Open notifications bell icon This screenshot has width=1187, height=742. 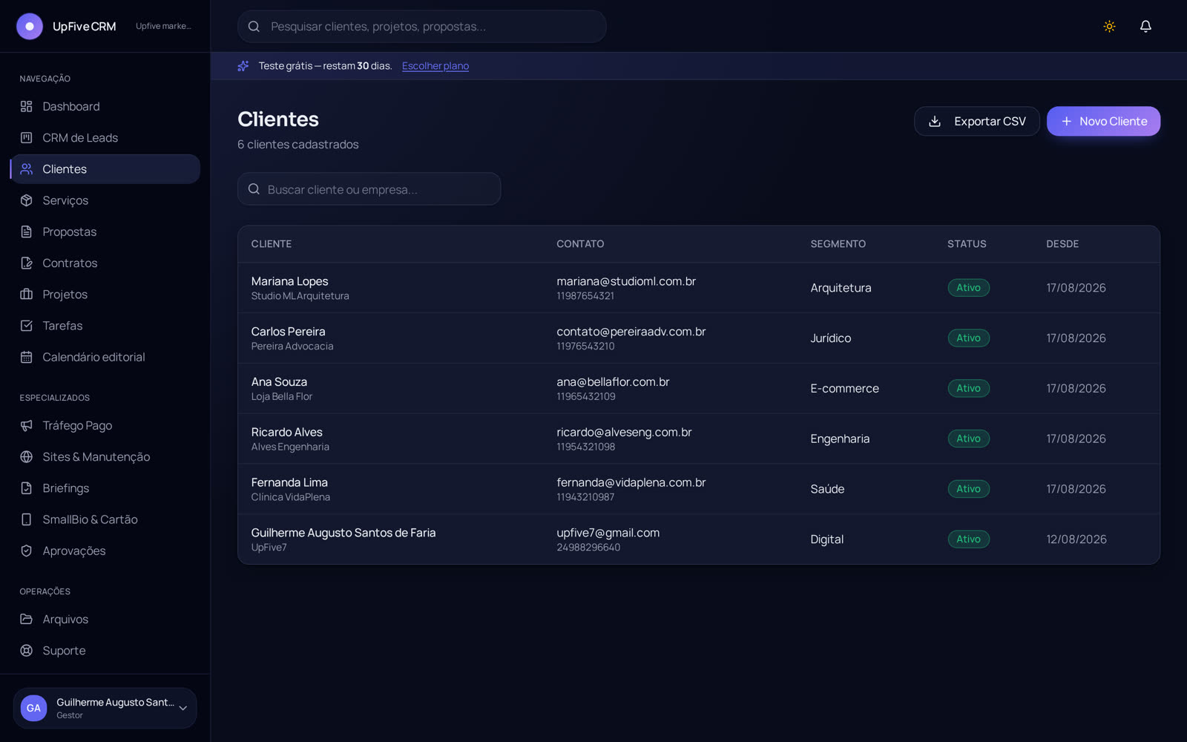[x=1145, y=26]
